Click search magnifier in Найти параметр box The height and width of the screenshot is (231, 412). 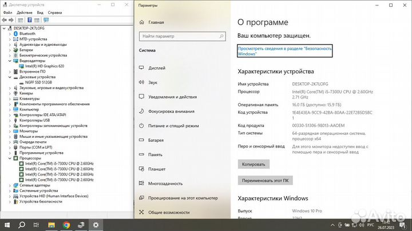(x=221, y=36)
